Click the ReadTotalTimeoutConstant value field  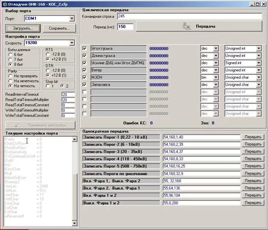tap(68, 105)
